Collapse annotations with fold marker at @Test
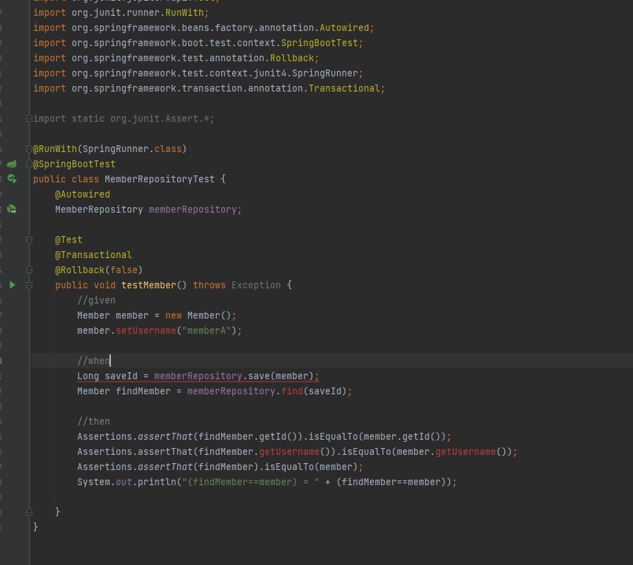The height and width of the screenshot is (565, 633). tap(29, 240)
